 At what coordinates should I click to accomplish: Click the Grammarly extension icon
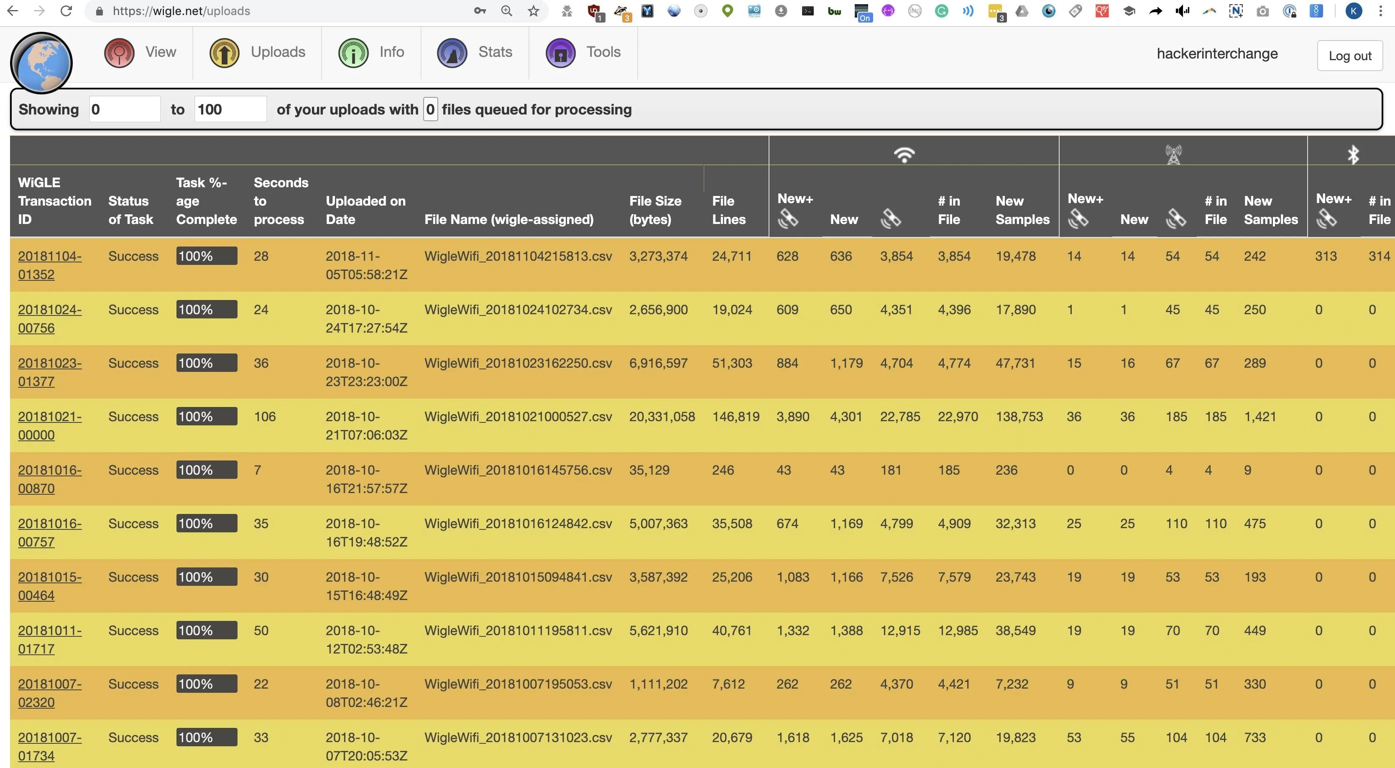tap(942, 11)
